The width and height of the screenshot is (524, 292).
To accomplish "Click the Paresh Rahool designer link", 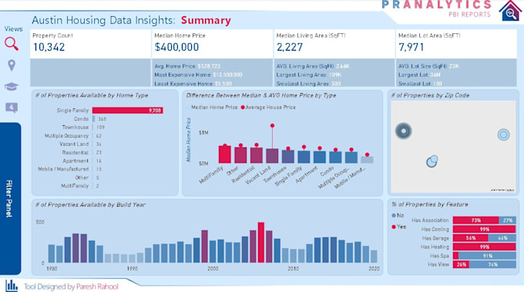I will pos(97,287).
